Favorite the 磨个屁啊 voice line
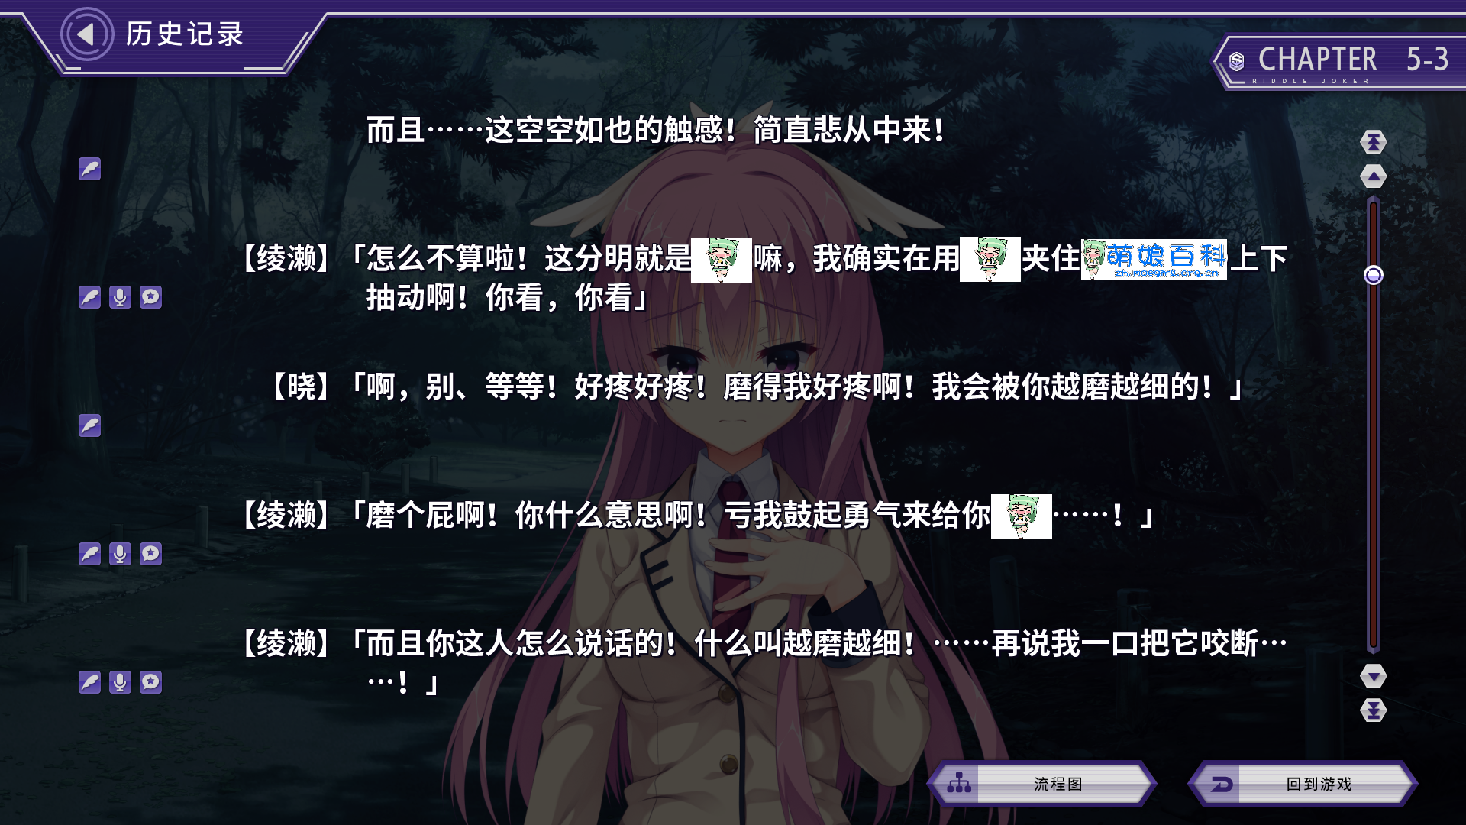1466x825 pixels. coord(150,554)
